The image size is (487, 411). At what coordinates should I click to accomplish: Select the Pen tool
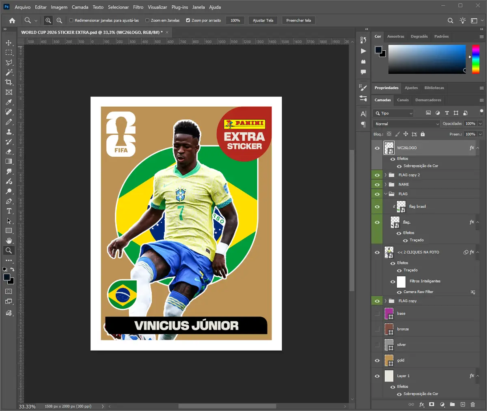tap(9, 201)
